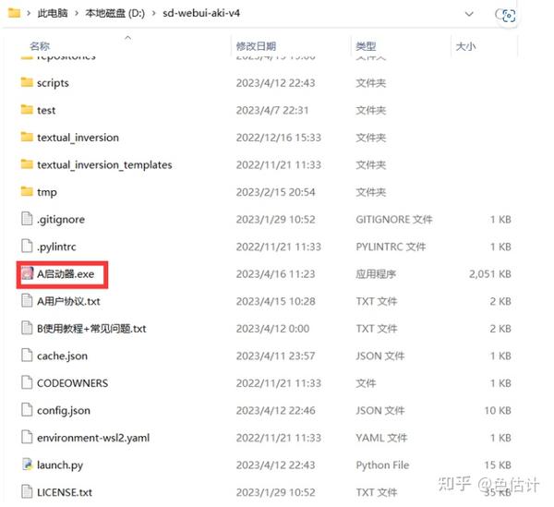Open address bar history dropdown chevron
This screenshot has width=554, height=507.
pos(469,14)
